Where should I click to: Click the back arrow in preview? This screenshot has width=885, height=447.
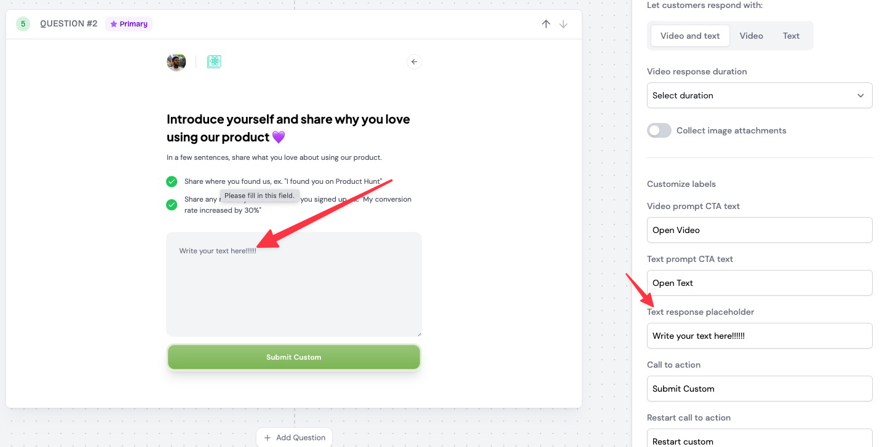coord(414,61)
